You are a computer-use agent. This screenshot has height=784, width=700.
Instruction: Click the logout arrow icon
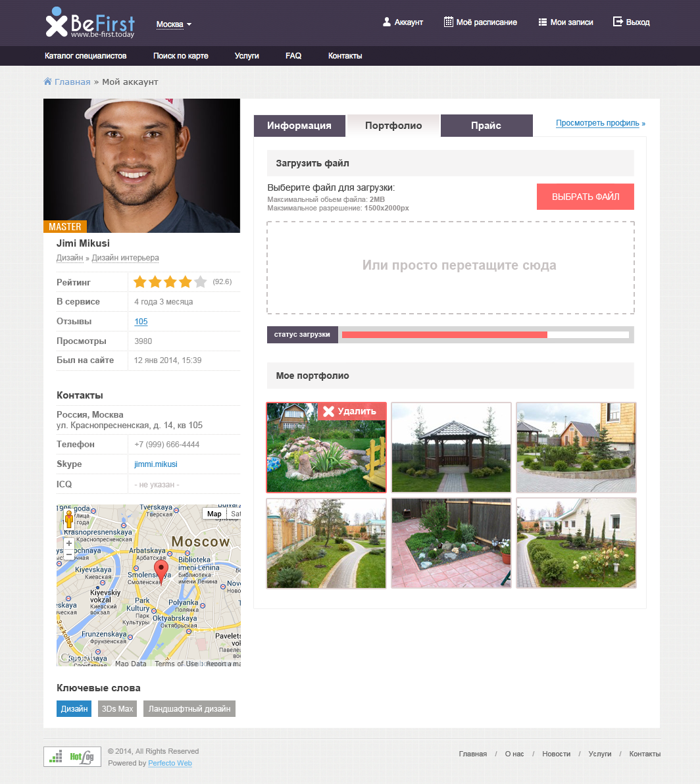618,22
